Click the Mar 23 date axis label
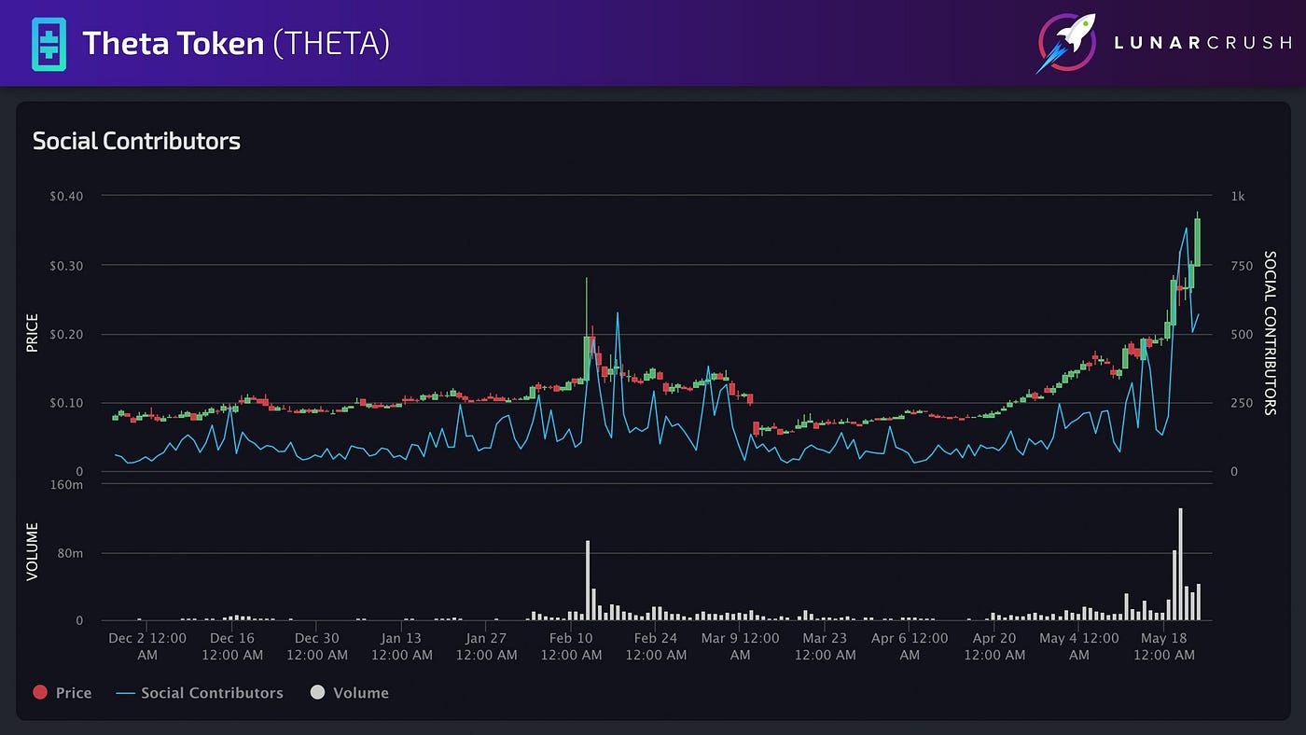Screen dimensions: 1306x735 (826, 646)
